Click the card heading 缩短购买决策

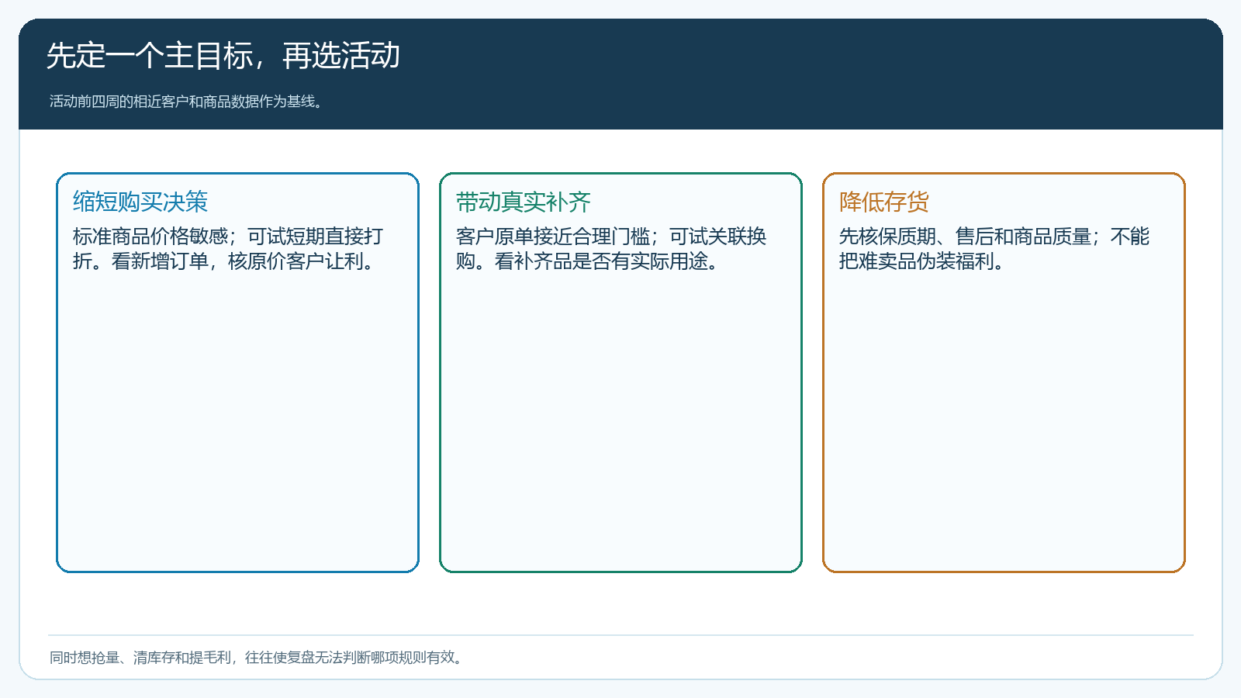click(140, 202)
